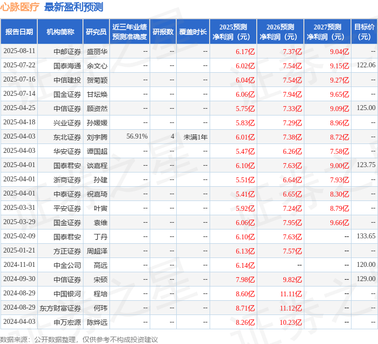Click the 2027预测净利润 column header
Screen dimensions: 378x344
[327, 32]
